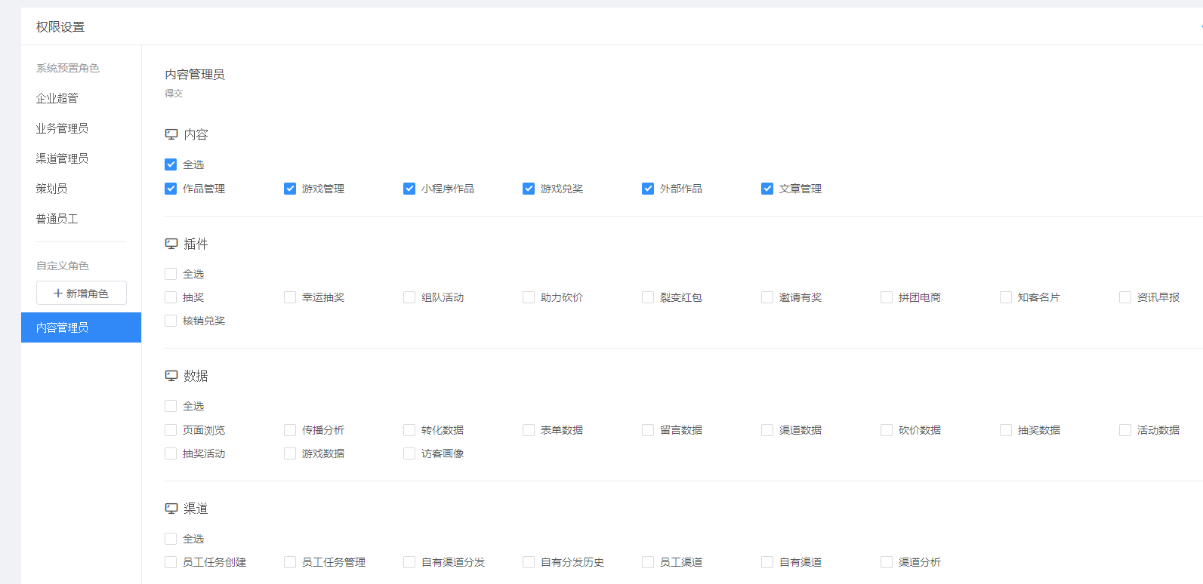Image resolution: width=1203 pixels, height=584 pixels.
Task: Enable 砍价数据 checkbox
Action: [887, 430]
